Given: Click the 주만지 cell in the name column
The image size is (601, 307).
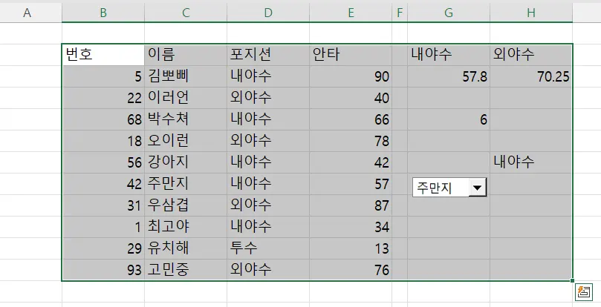Looking at the screenshot, I should [186, 184].
